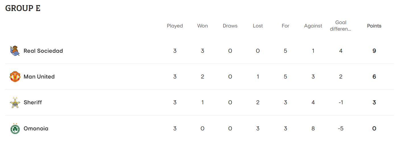Click the truncated Goal difference header
The height and width of the screenshot is (142, 395).
(341, 26)
